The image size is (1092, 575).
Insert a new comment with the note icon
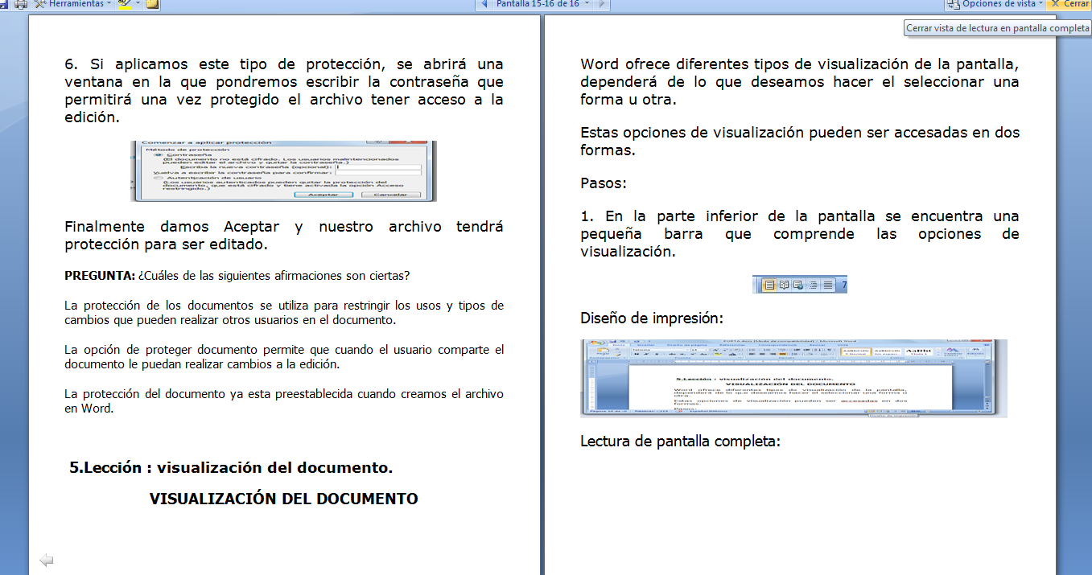pyautogui.click(x=152, y=4)
